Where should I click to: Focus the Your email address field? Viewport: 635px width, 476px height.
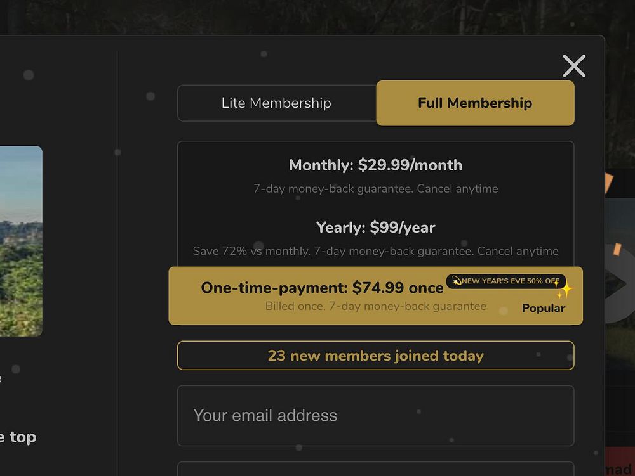coord(375,416)
